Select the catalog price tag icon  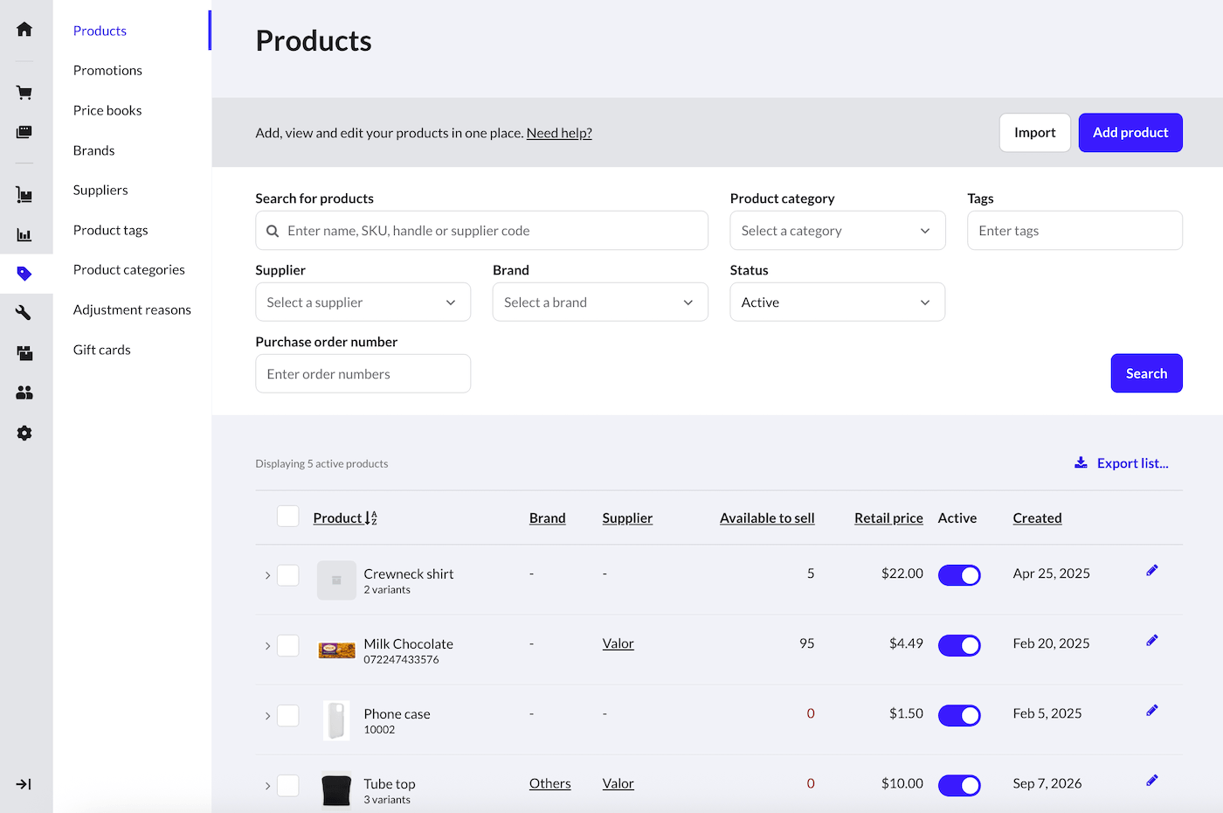pos(24,274)
